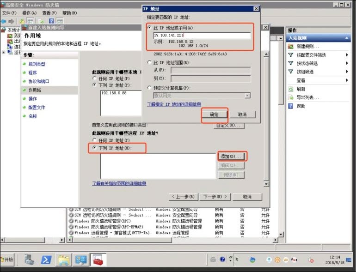Screen dimensions: 356x272
Task: Select the 此 IP 地址或子网 radio button
Action: pos(149,28)
